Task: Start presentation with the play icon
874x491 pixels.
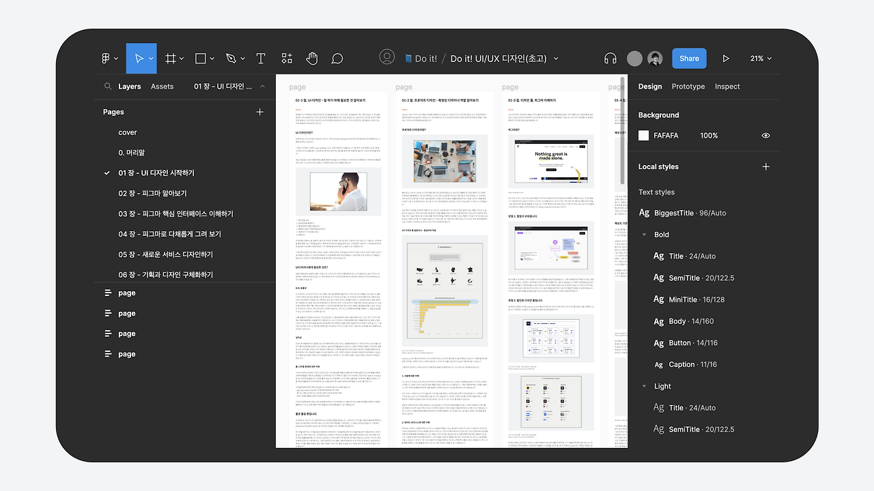Action: pyautogui.click(x=726, y=59)
